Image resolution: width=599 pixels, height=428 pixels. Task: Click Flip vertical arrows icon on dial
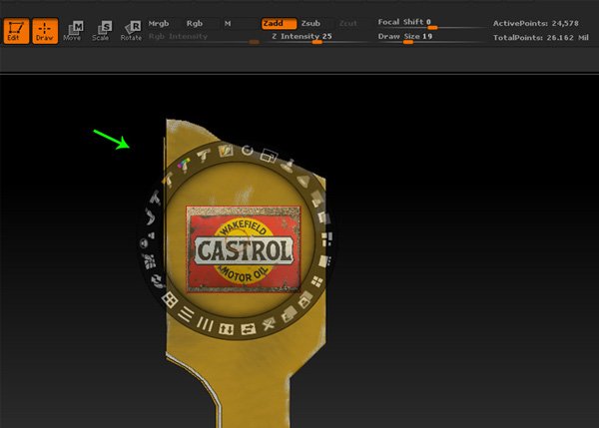(226, 328)
